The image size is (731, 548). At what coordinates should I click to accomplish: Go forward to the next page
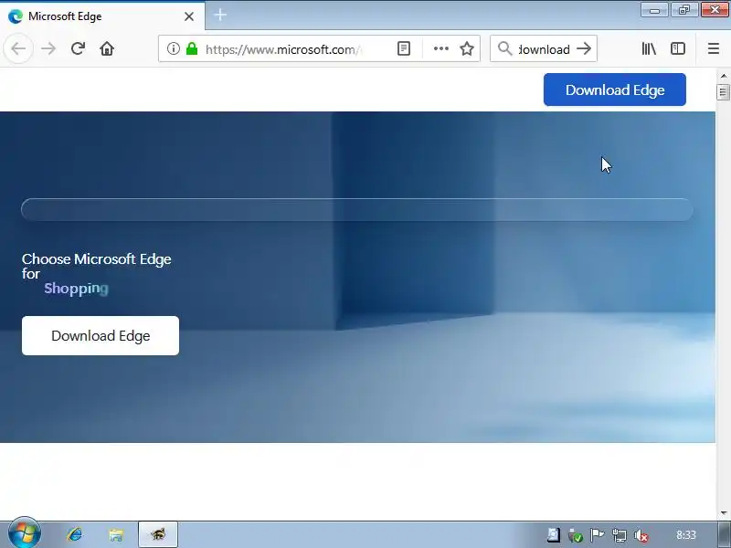click(x=48, y=48)
